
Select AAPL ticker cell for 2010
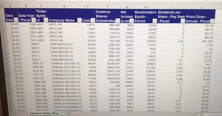(x=40, y=32)
